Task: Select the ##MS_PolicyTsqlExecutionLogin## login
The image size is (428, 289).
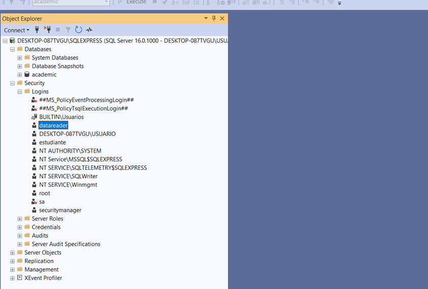Action: (x=84, y=109)
